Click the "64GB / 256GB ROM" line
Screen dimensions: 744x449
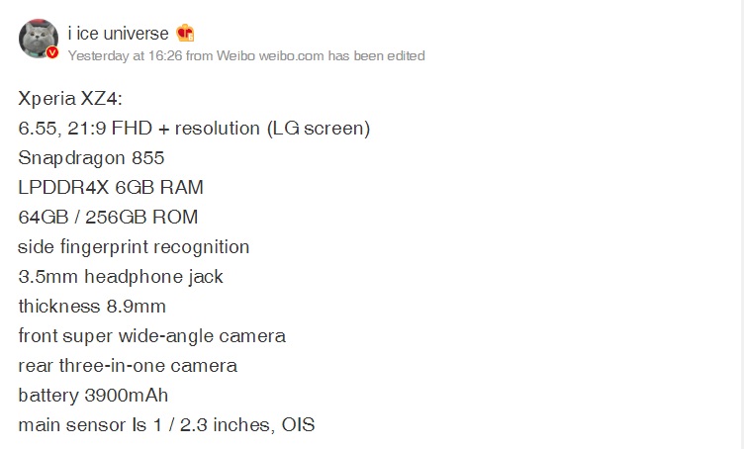(x=108, y=218)
